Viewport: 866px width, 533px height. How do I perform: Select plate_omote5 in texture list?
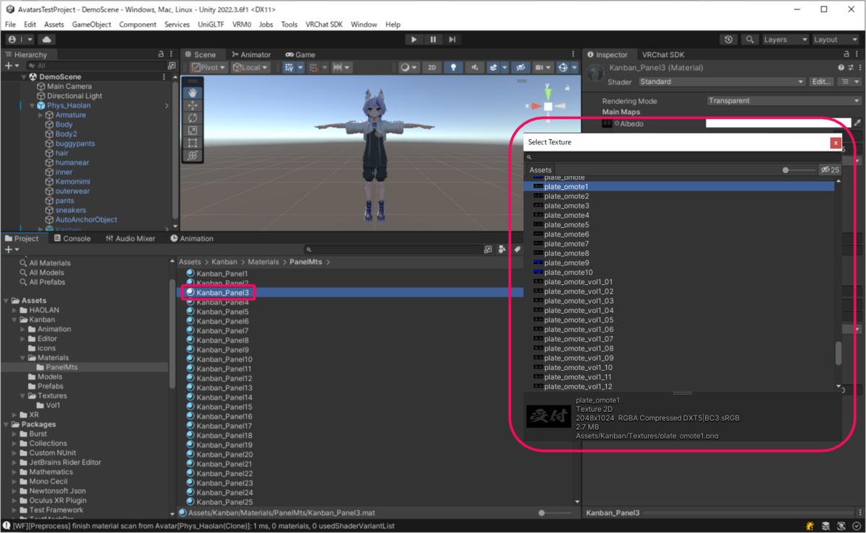click(x=567, y=224)
